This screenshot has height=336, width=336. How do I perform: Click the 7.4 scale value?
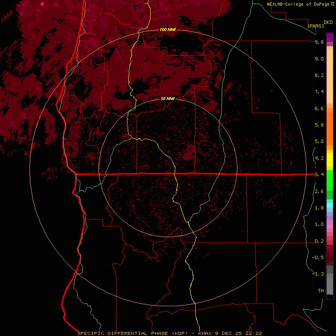coord(319,92)
